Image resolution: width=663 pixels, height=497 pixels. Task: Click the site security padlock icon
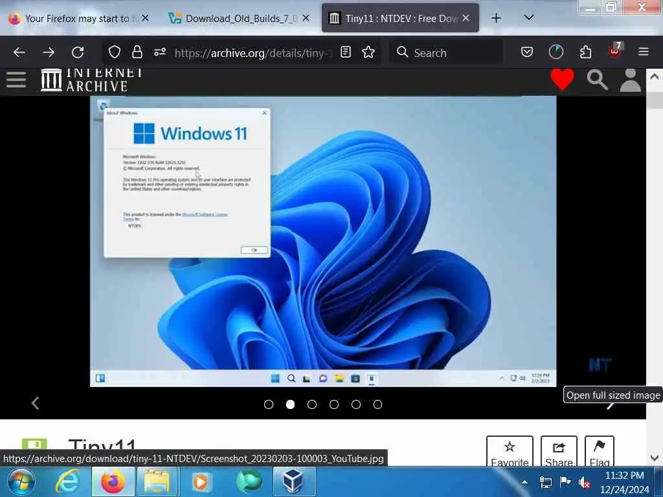[x=137, y=52]
